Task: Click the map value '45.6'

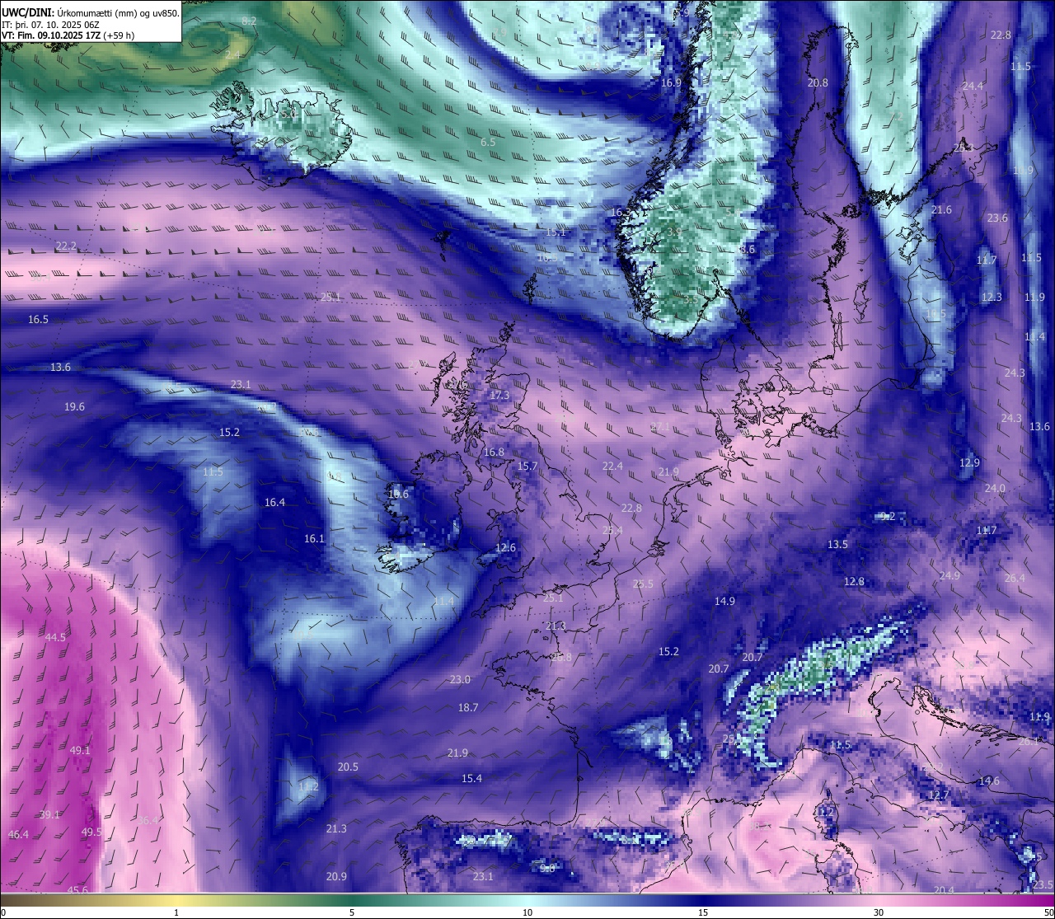Action: 77,891
